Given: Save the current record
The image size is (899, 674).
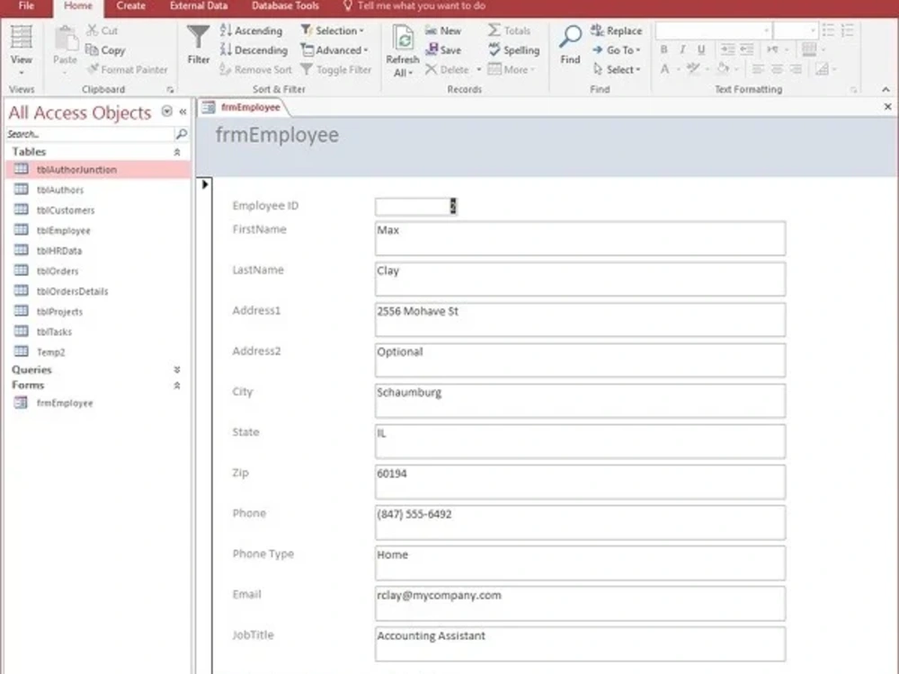Looking at the screenshot, I should coord(445,49).
